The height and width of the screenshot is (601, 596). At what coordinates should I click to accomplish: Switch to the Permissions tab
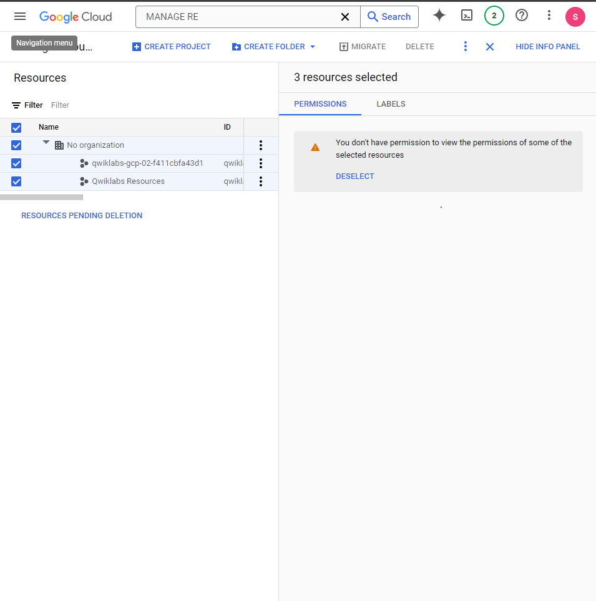(320, 104)
